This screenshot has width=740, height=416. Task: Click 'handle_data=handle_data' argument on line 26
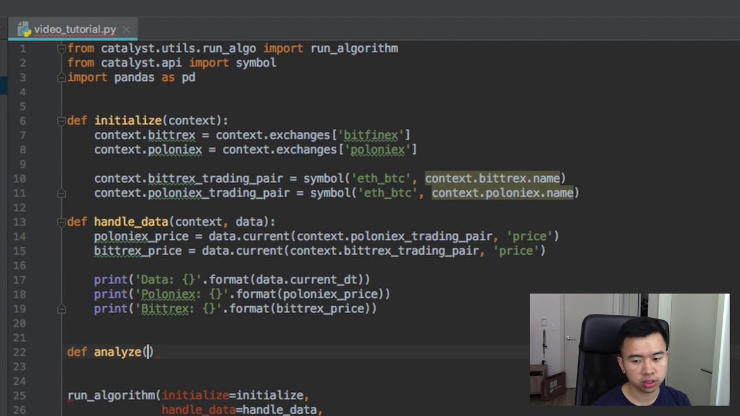(x=239, y=410)
